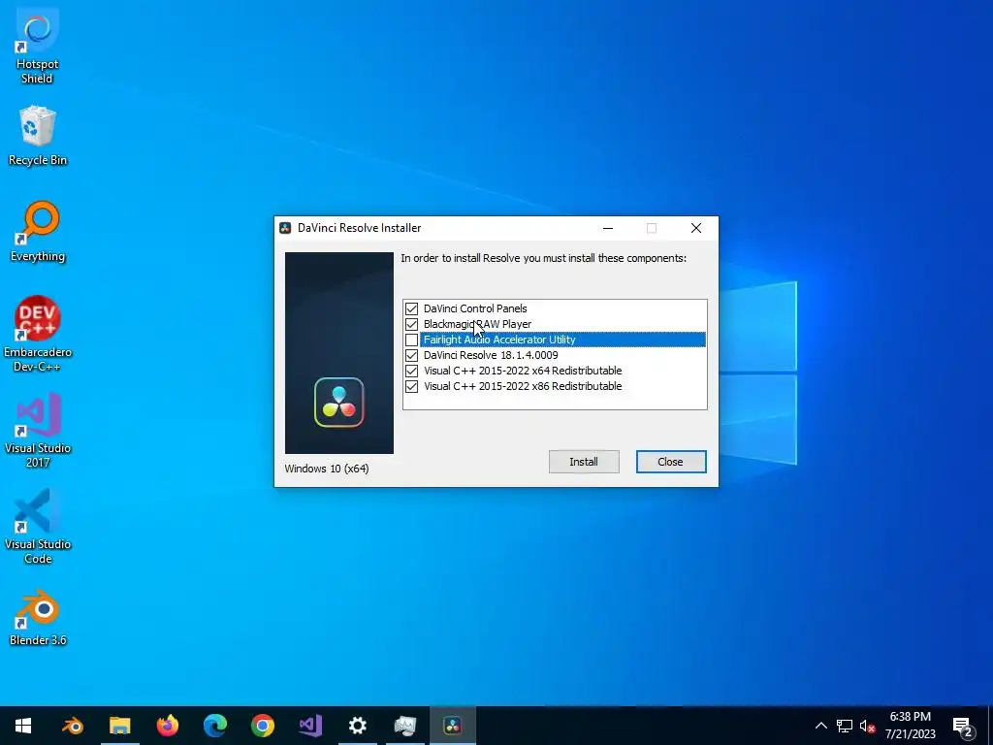The width and height of the screenshot is (993, 745).
Task: Open the Visual Studio Code desktop shortcut
Action: click(x=38, y=527)
